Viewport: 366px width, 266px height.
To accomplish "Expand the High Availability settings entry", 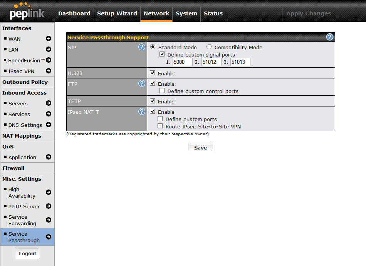I will point(49,192).
